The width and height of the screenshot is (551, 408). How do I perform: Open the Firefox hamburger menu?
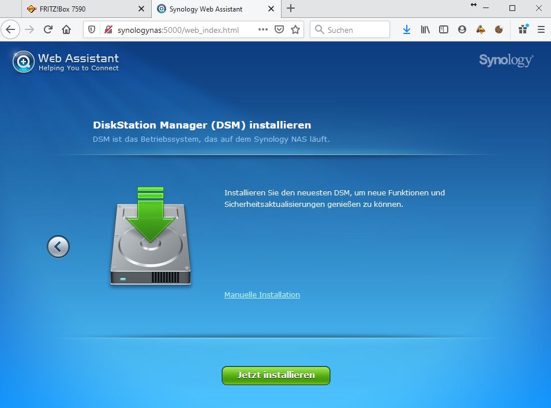541,30
